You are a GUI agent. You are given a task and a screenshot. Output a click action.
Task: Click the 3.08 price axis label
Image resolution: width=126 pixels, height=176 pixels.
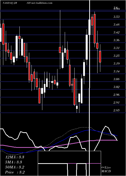pyautogui.click(x=116, y=79)
